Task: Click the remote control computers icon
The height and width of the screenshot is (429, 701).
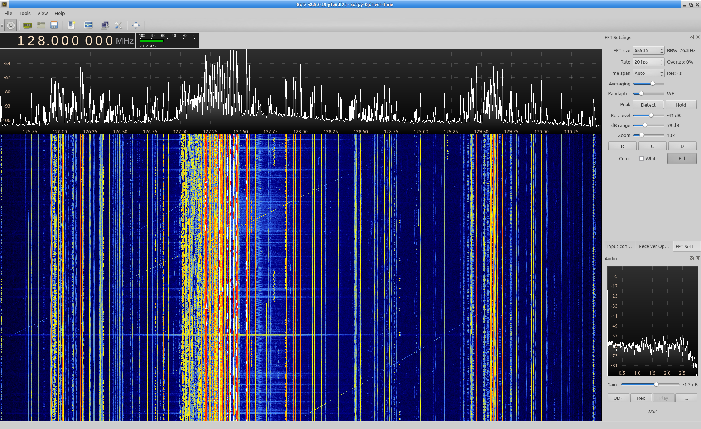Action: [105, 25]
